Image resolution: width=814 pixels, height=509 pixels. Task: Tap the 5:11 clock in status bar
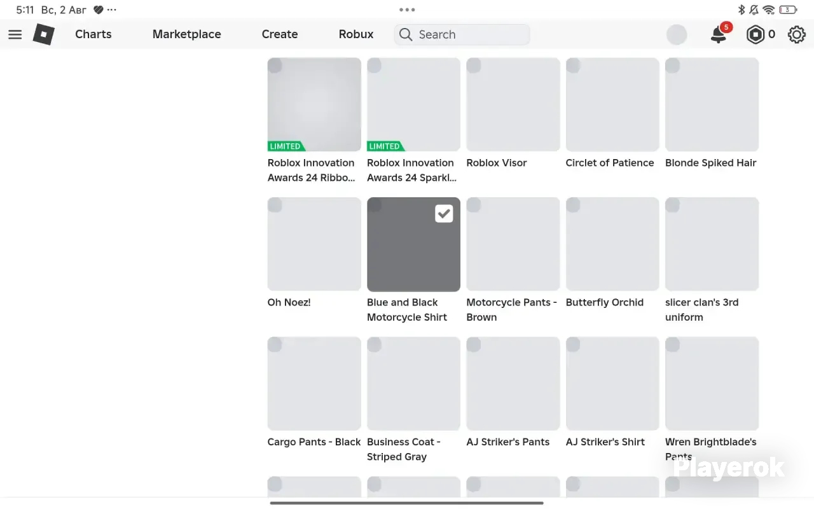(25, 10)
